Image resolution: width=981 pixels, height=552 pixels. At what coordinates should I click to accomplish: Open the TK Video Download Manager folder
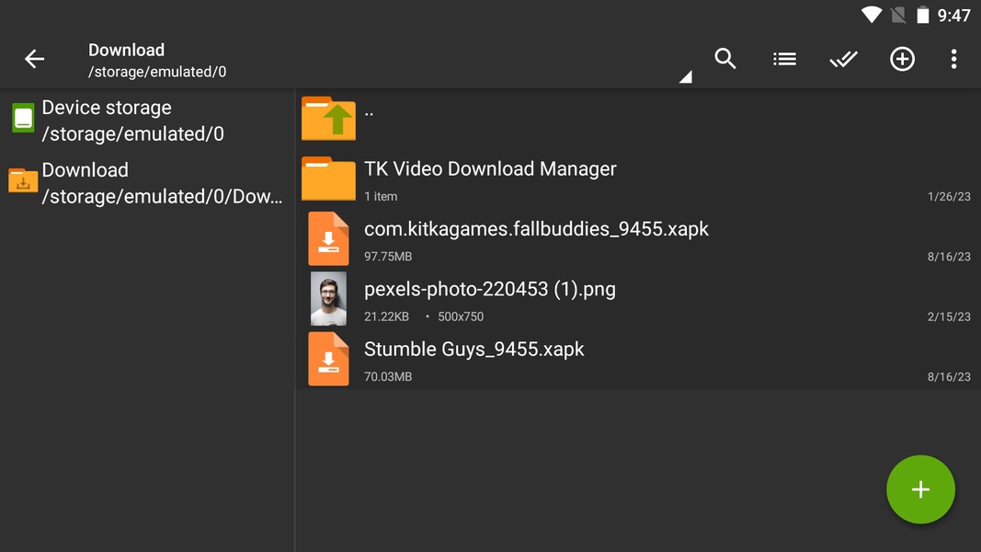(490, 169)
